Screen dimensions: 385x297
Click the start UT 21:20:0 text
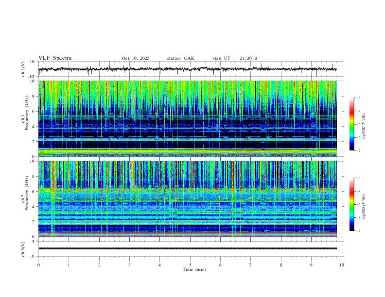pyautogui.click(x=235, y=58)
